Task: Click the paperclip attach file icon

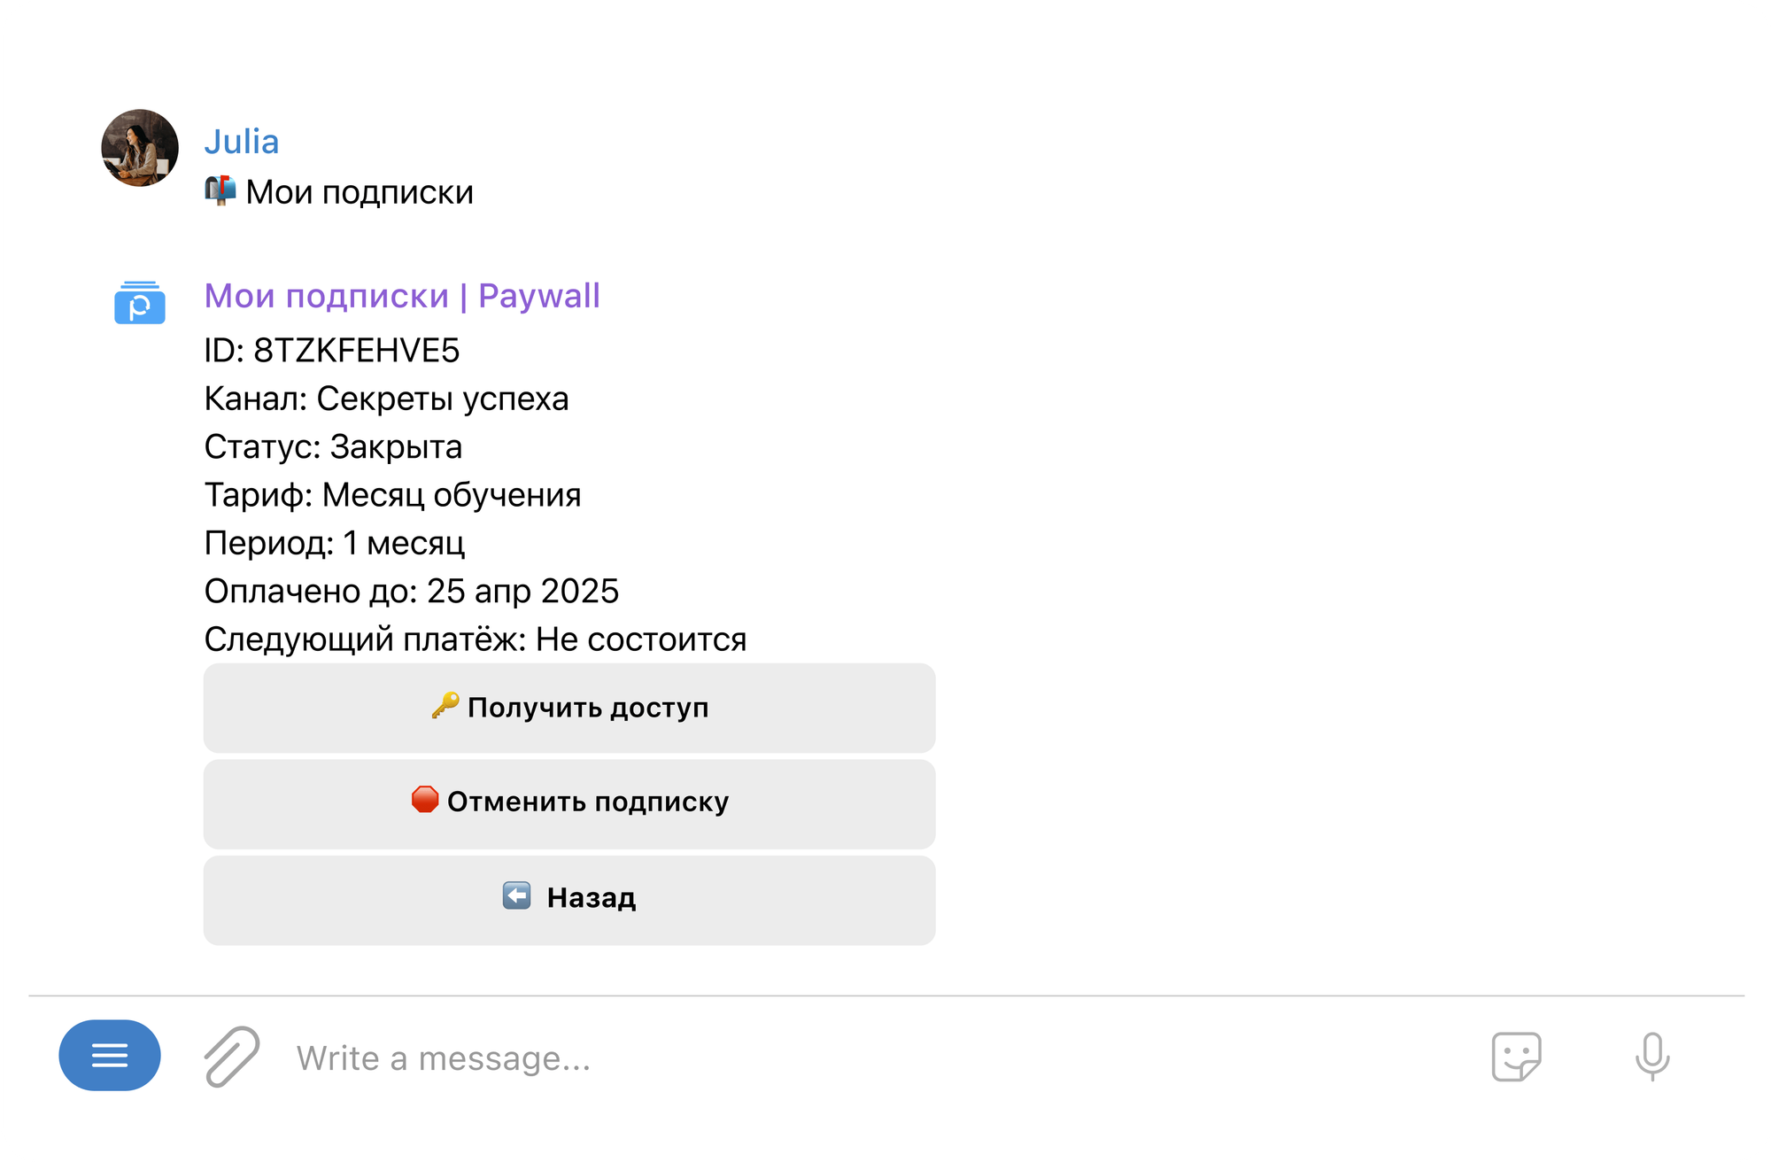Action: pyautogui.click(x=232, y=1056)
